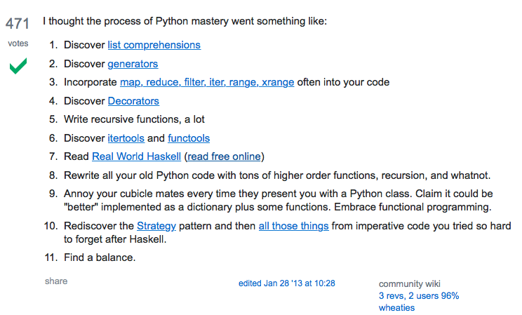Follow the all those things link
This screenshot has height=315, width=522.
(x=293, y=226)
